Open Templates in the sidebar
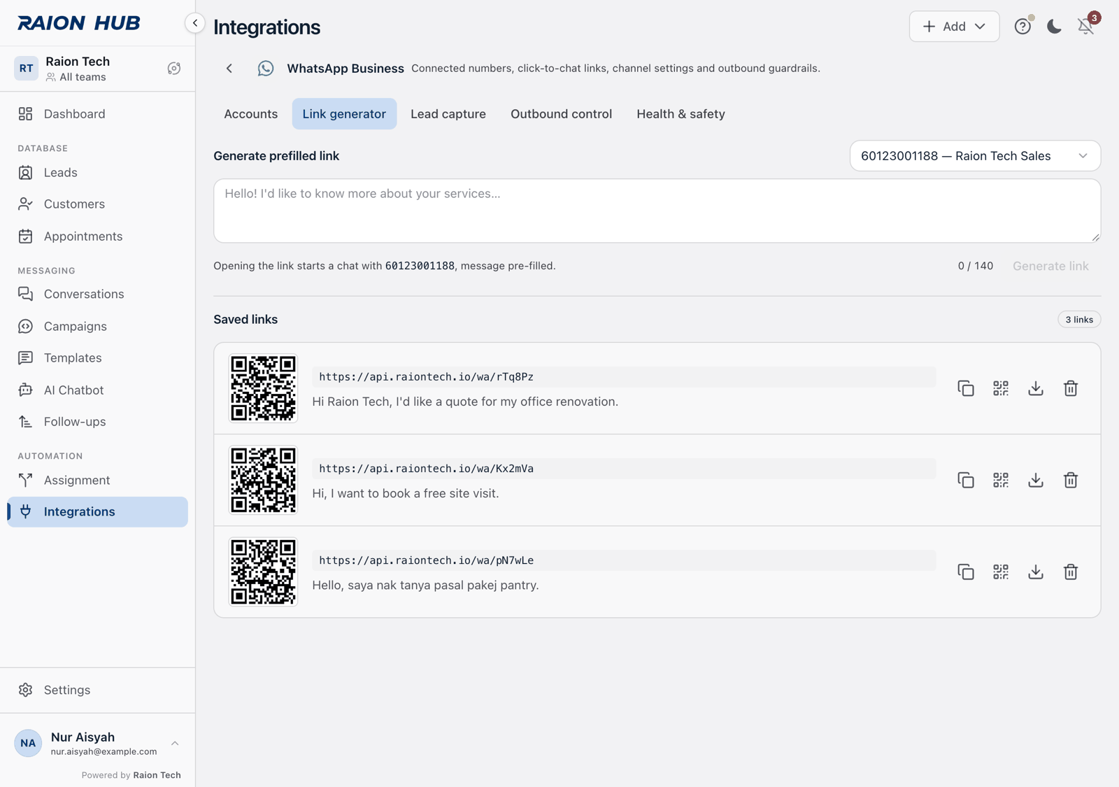Viewport: 1119px width, 787px height. pos(97,358)
